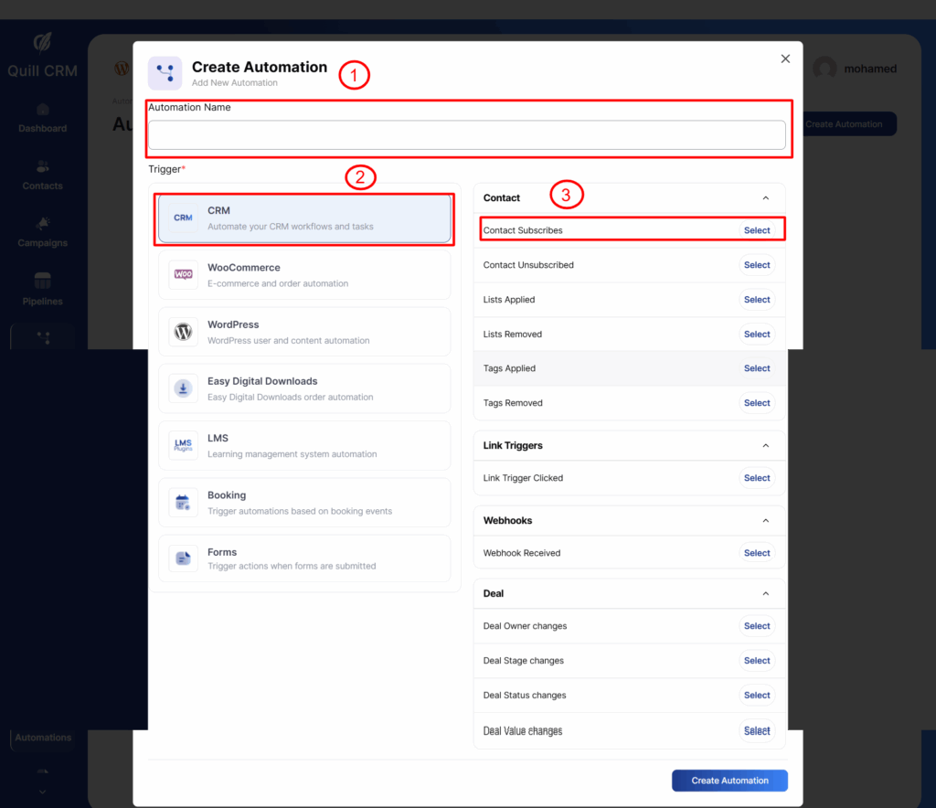Screen dimensions: 936x808
Task: Open Campaigns from the sidebar
Action: tap(42, 232)
